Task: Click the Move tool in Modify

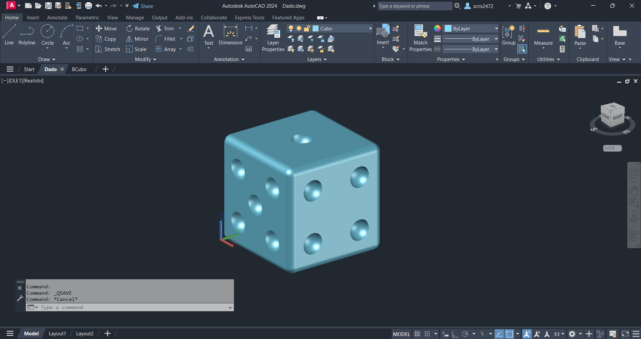Action: pyautogui.click(x=106, y=29)
